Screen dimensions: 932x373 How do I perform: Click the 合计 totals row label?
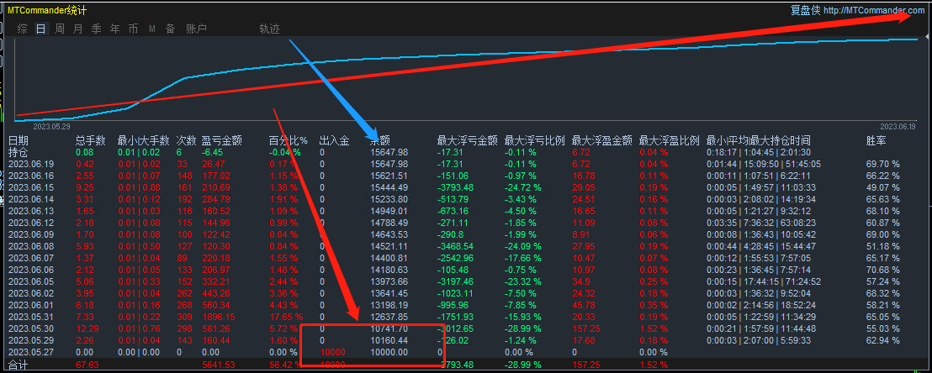pos(19,365)
